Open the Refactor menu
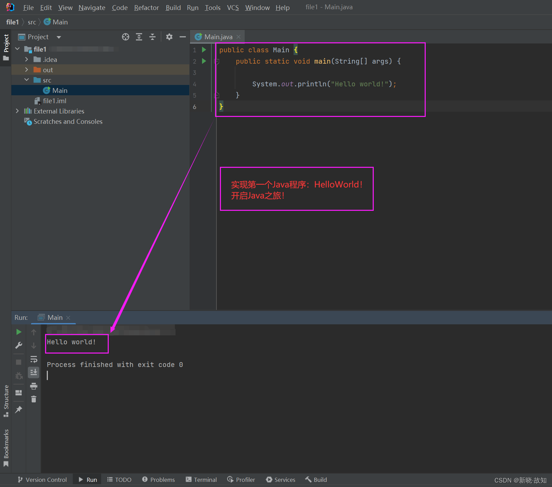Image resolution: width=552 pixels, height=487 pixels. tap(146, 8)
